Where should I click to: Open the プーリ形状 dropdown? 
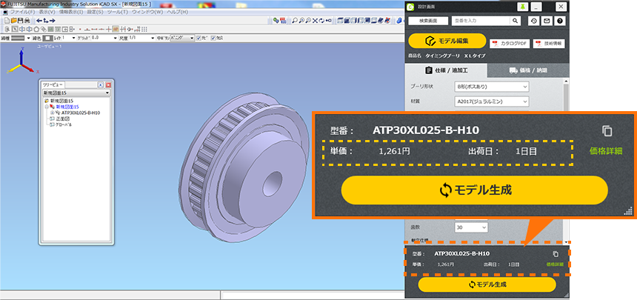point(492,87)
